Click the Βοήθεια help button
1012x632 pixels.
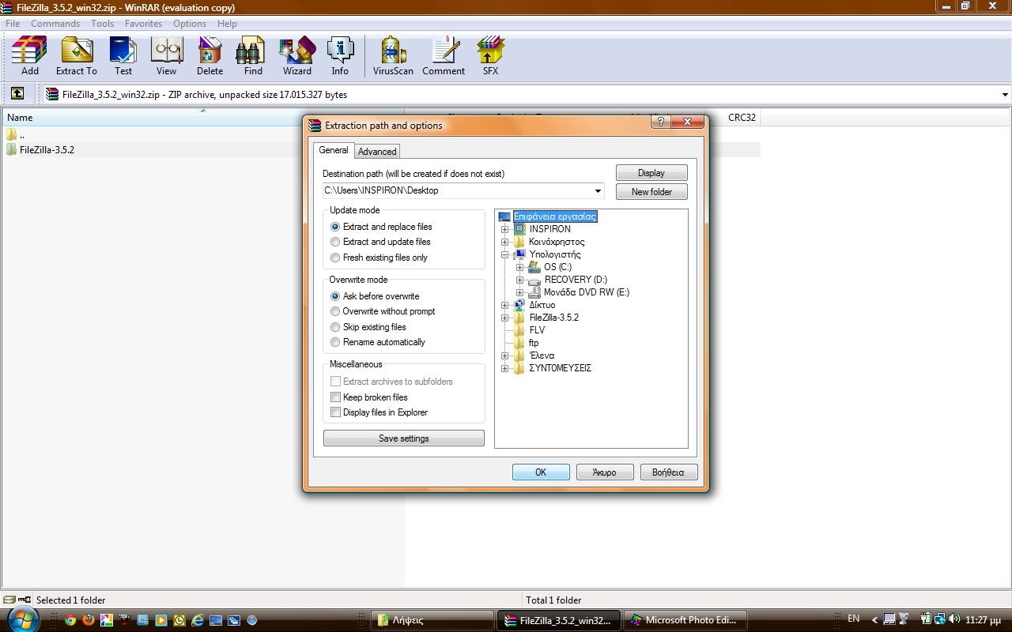coord(669,472)
